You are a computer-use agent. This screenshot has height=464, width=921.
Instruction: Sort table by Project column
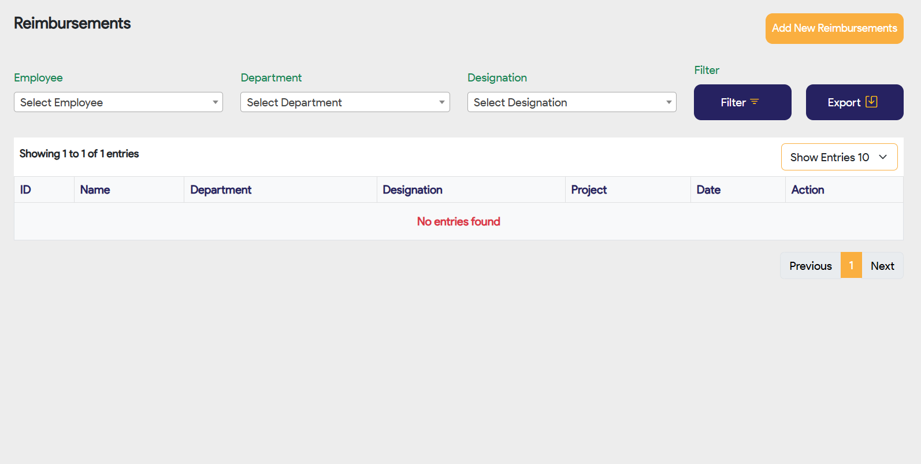point(589,190)
